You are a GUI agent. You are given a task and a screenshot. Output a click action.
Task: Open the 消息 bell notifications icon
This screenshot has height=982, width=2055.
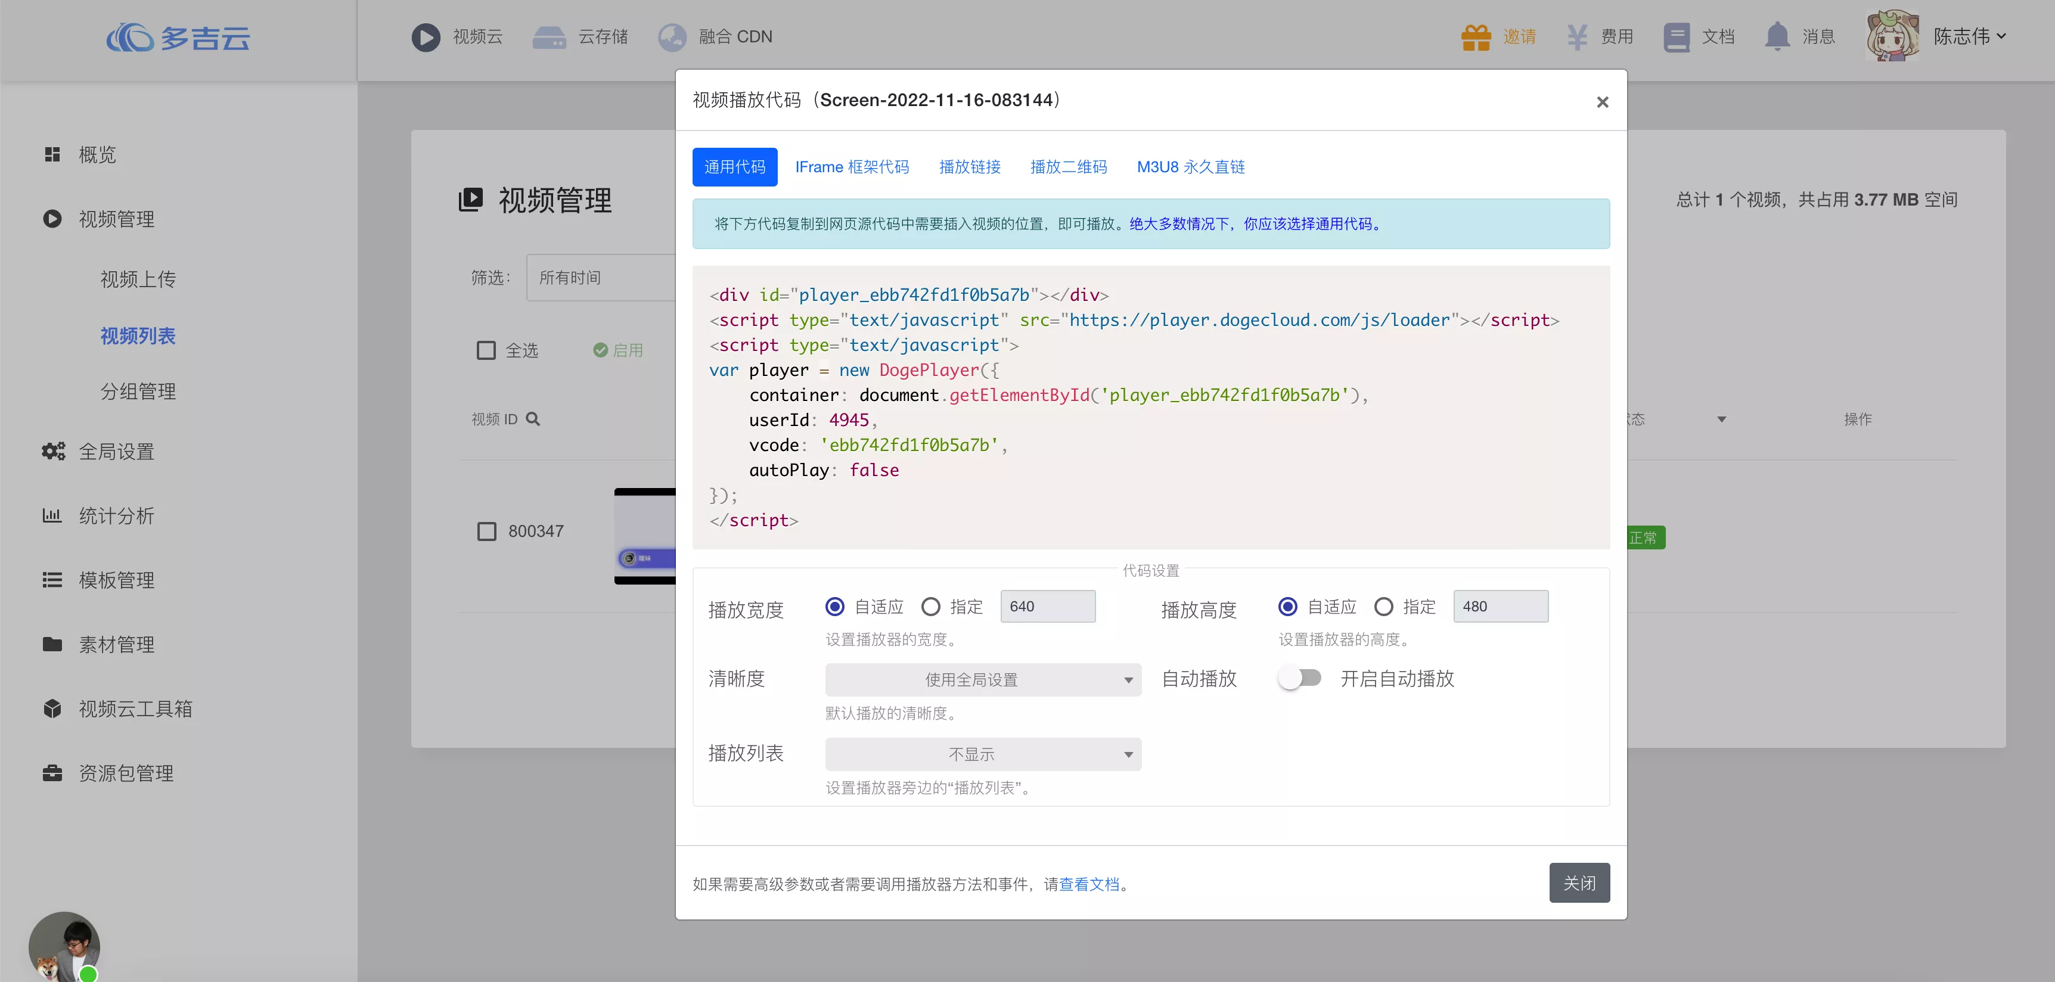click(1777, 37)
